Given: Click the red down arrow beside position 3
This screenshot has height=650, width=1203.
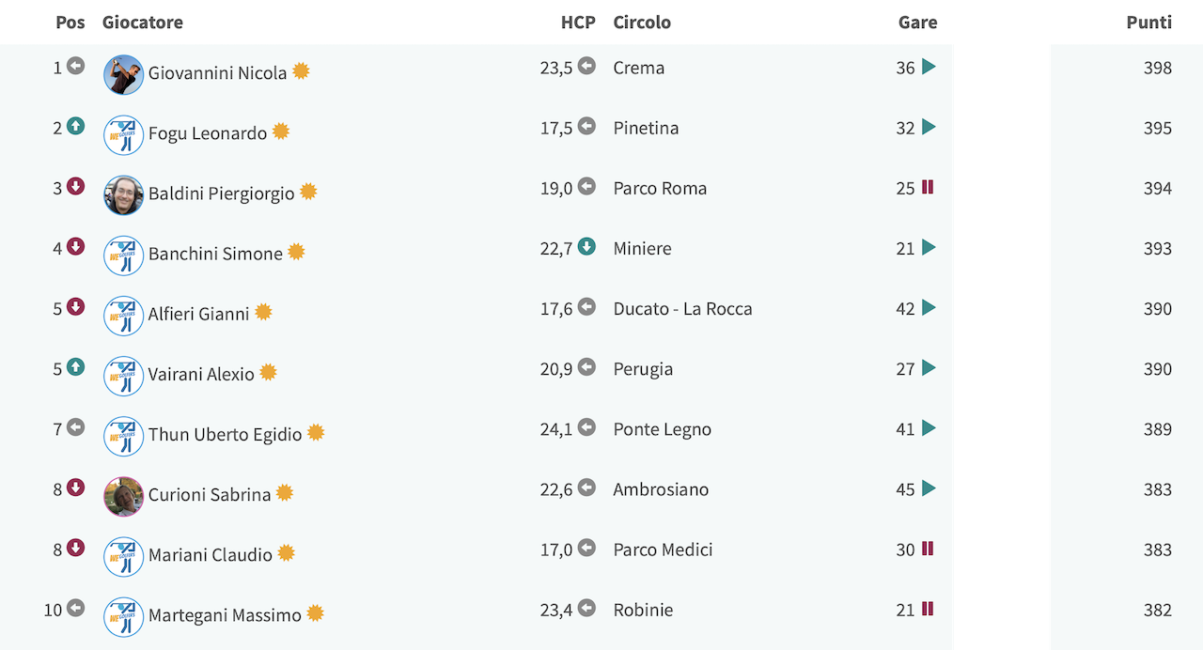Looking at the screenshot, I should (76, 187).
